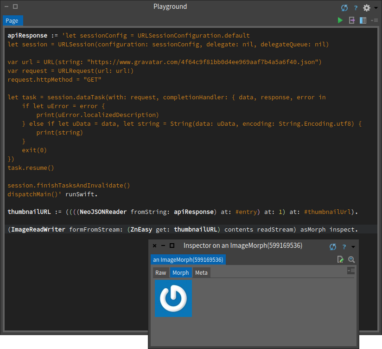The image size is (382, 349).
Task: Close the Inspector window
Action: (x=154, y=246)
